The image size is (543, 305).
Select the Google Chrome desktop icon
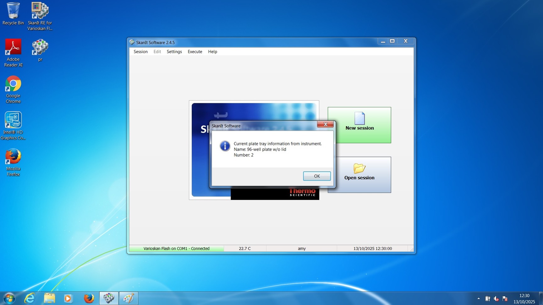click(13, 89)
